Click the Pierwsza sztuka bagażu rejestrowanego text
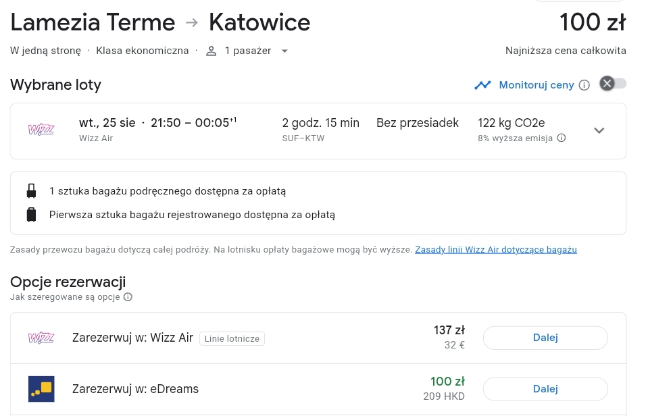 click(x=192, y=215)
